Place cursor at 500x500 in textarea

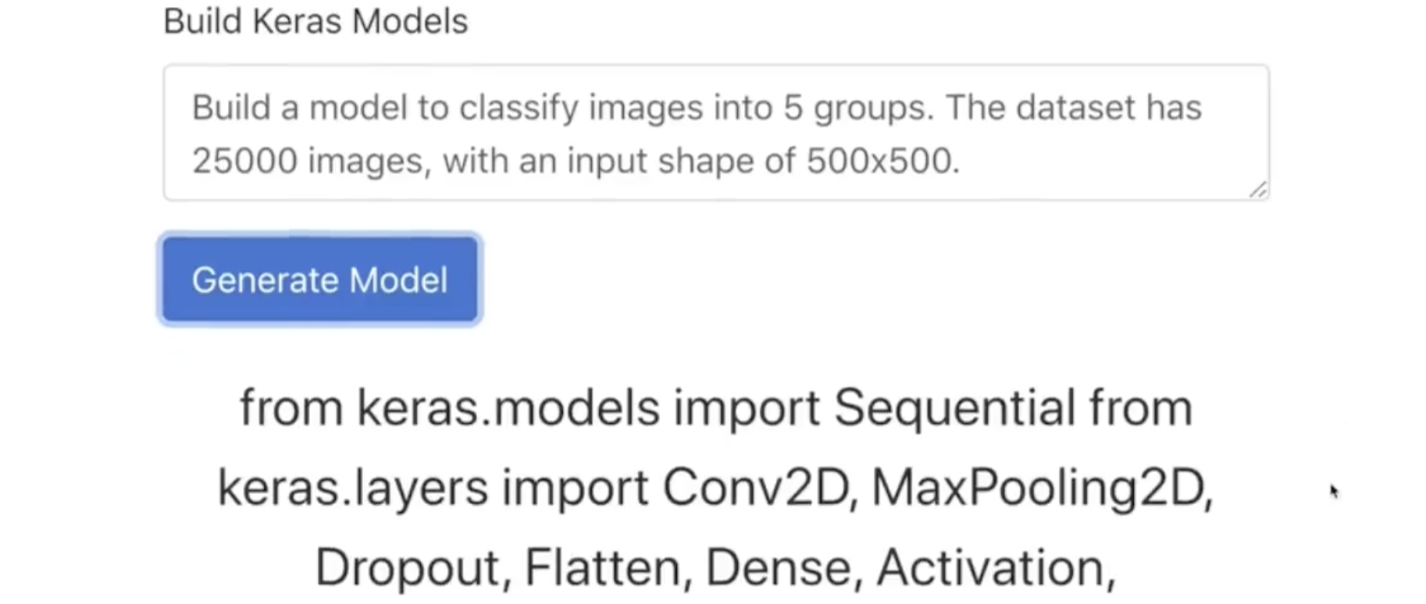coord(882,161)
